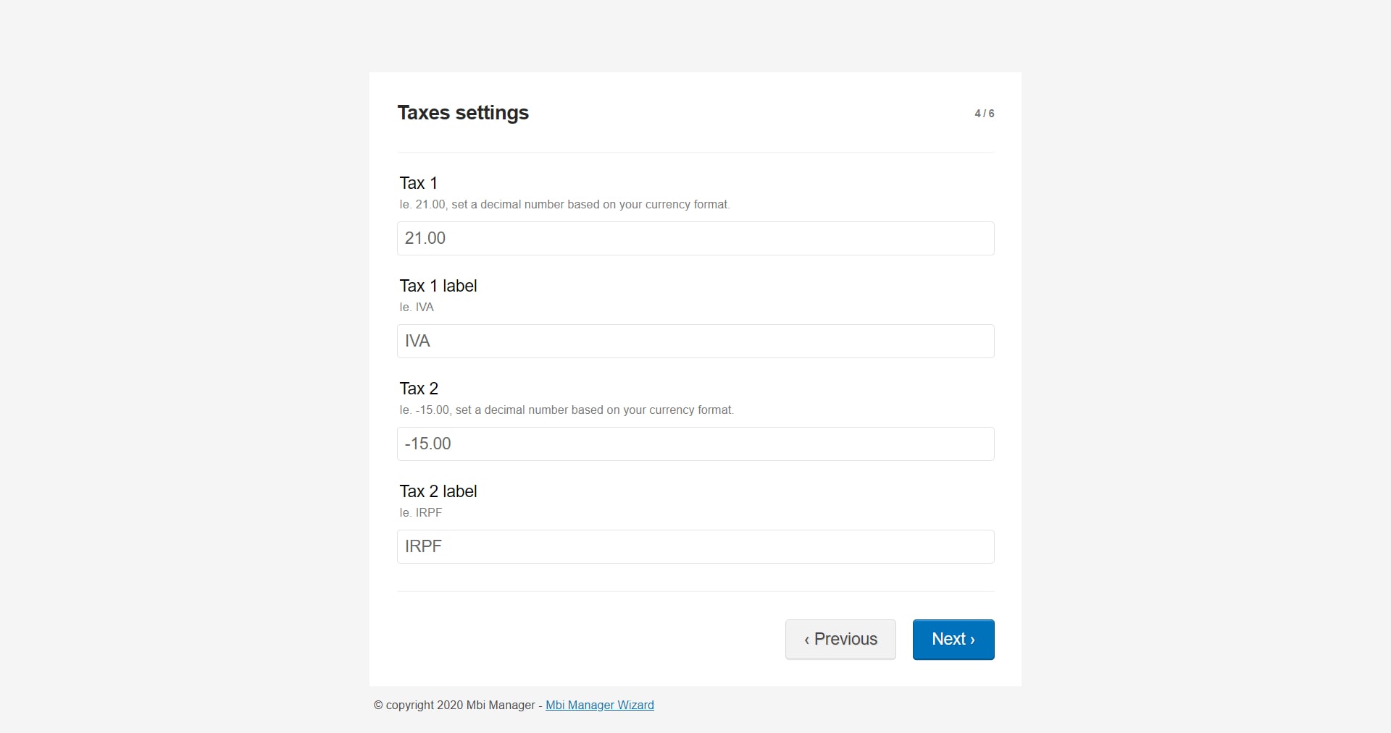Focus the Tax 1 label field showing IVA
This screenshot has height=733, width=1391.
click(695, 341)
